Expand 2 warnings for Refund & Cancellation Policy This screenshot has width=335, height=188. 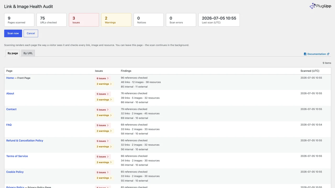pos(104,147)
